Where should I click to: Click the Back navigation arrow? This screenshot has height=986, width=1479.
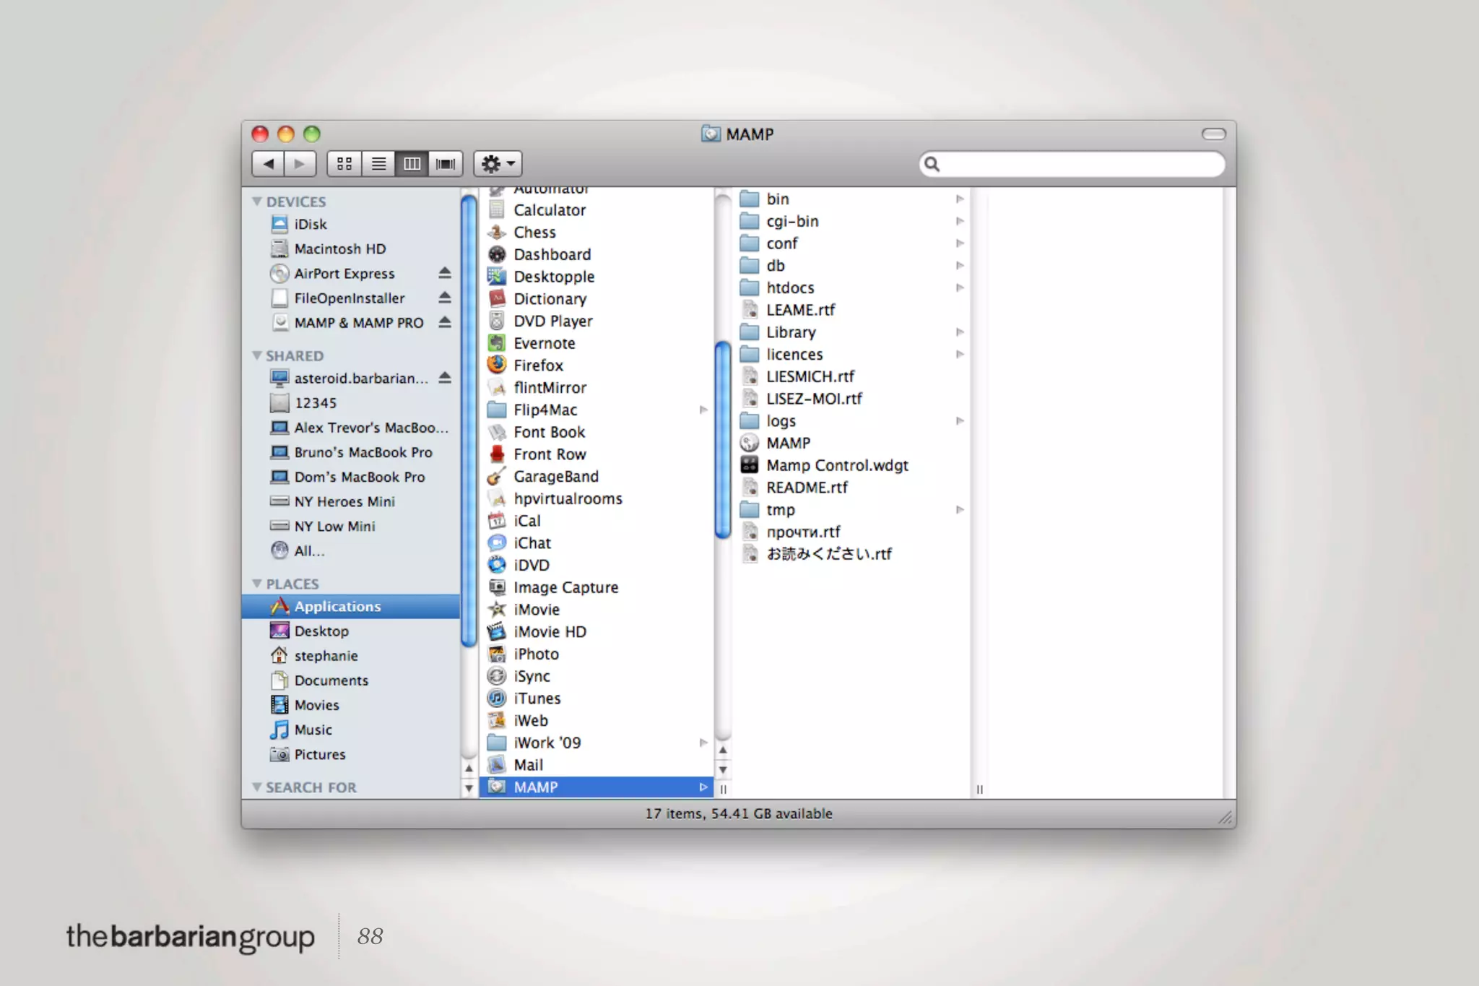(x=269, y=164)
